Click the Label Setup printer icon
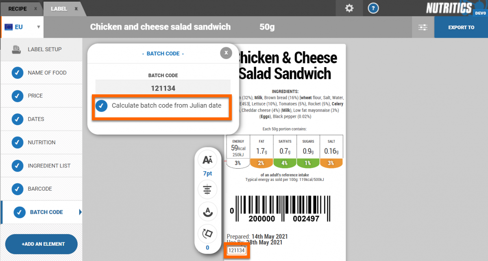 (17, 50)
